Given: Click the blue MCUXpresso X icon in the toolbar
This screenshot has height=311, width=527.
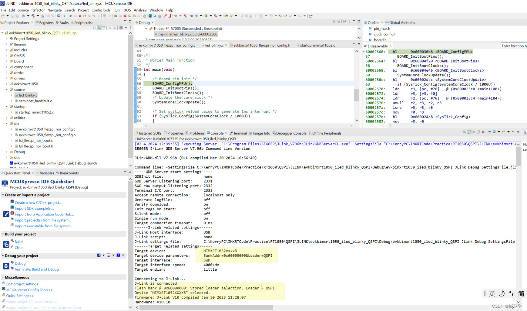Looking at the screenshot, I should 150,16.
